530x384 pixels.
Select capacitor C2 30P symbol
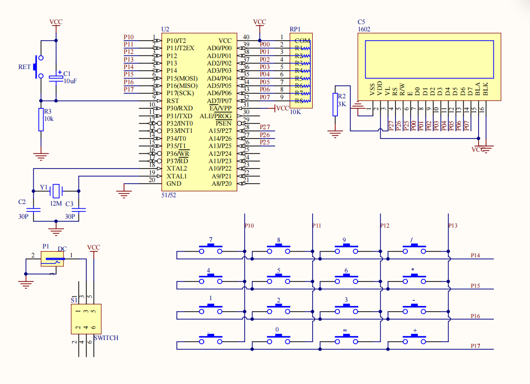pos(34,210)
